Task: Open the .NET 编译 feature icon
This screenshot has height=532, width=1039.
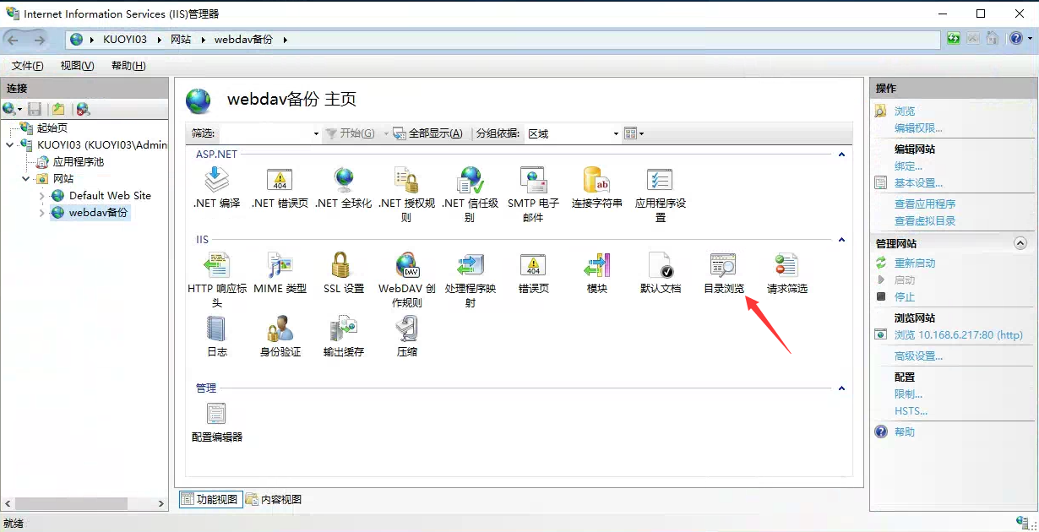Action: [217, 187]
